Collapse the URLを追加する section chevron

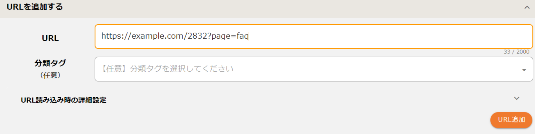[x=527, y=7]
